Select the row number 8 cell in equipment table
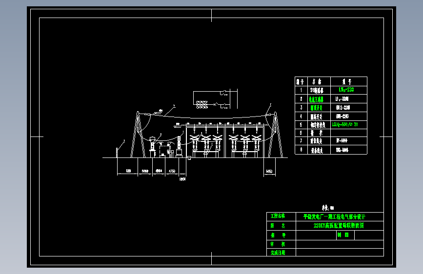Viewport: 423px width, 274px height. click(301, 150)
